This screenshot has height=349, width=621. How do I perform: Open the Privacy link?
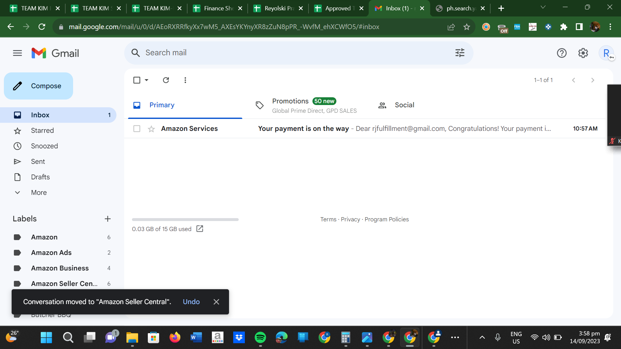coord(350,219)
